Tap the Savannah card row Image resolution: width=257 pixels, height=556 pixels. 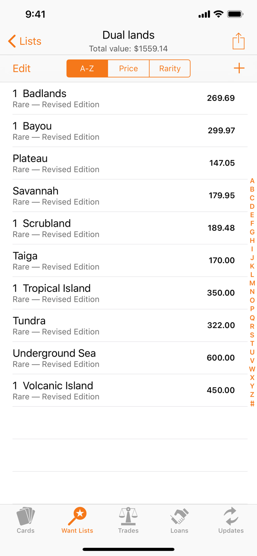pos(124,196)
